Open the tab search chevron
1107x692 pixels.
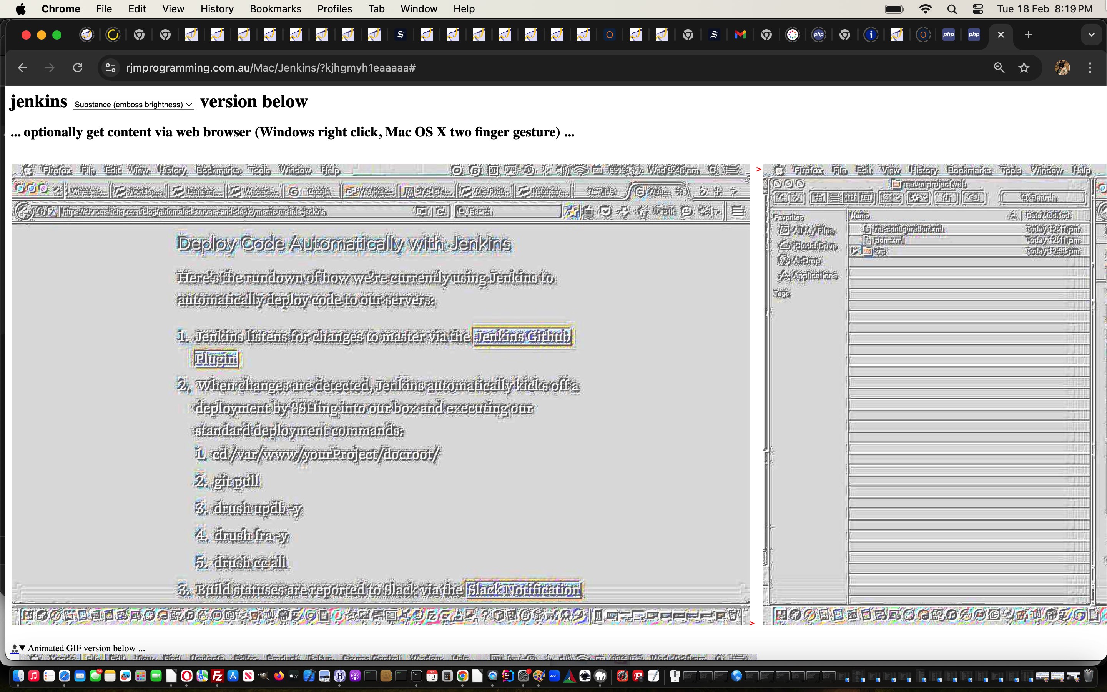[1092, 35]
